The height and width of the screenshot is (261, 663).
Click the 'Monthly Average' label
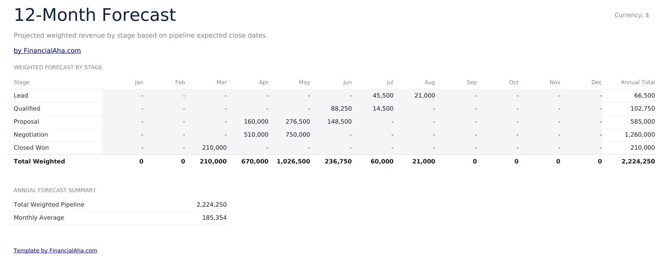[39, 218]
